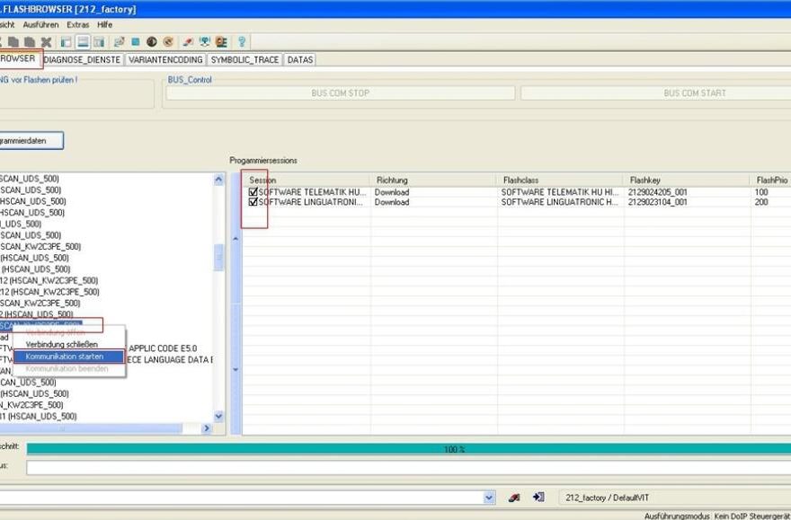Viewport: 791px width, 520px height.
Task: Click the BUS COM START button
Action: tap(656, 93)
